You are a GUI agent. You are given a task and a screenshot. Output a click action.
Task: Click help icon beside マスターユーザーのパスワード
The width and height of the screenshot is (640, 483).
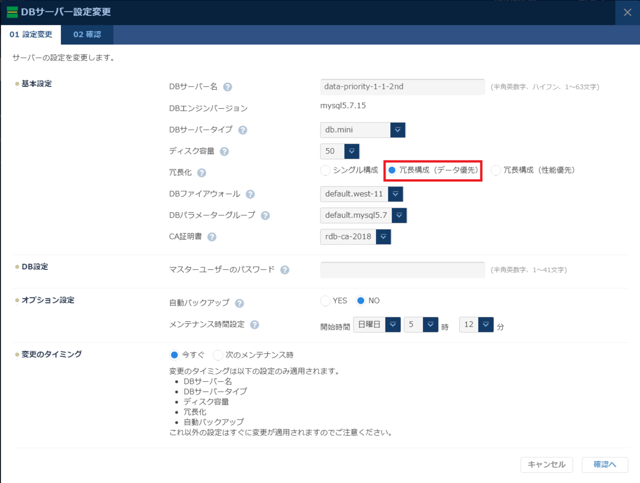pyautogui.click(x=285, y=270)
